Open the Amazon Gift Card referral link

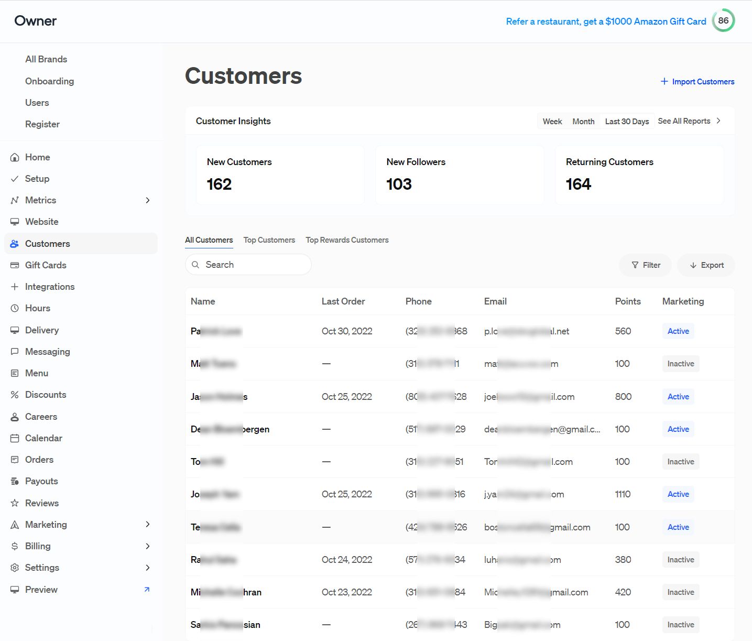pos(606,21)
